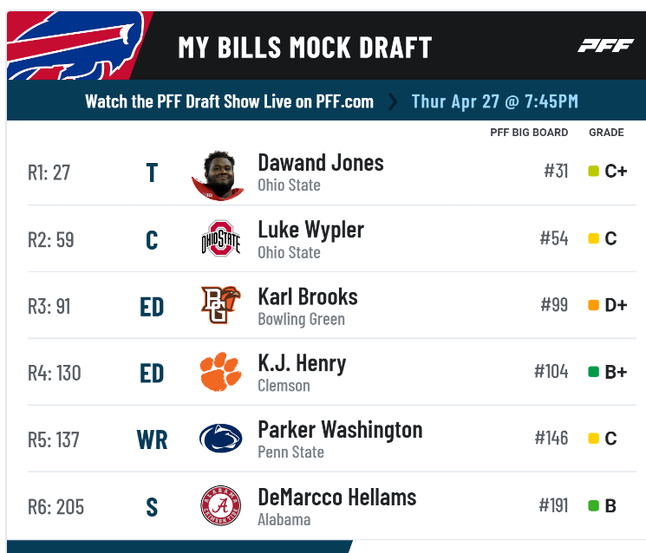
Task: Click the Thur Apr 27 @ 7:45PM text
Action: click(495, 101)
